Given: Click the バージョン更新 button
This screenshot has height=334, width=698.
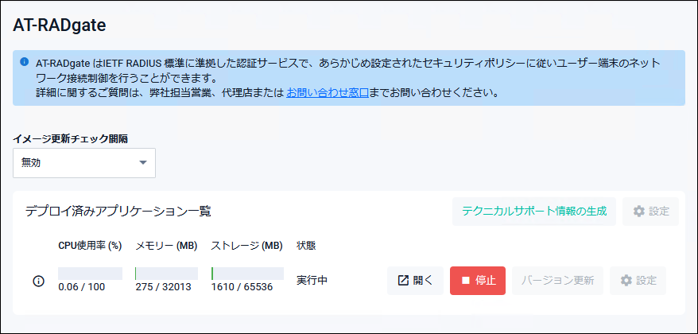Looking at the screenshot, I should point(557,281).
